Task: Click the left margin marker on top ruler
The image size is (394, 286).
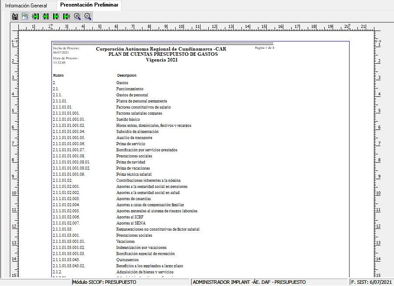Action: 51,27
